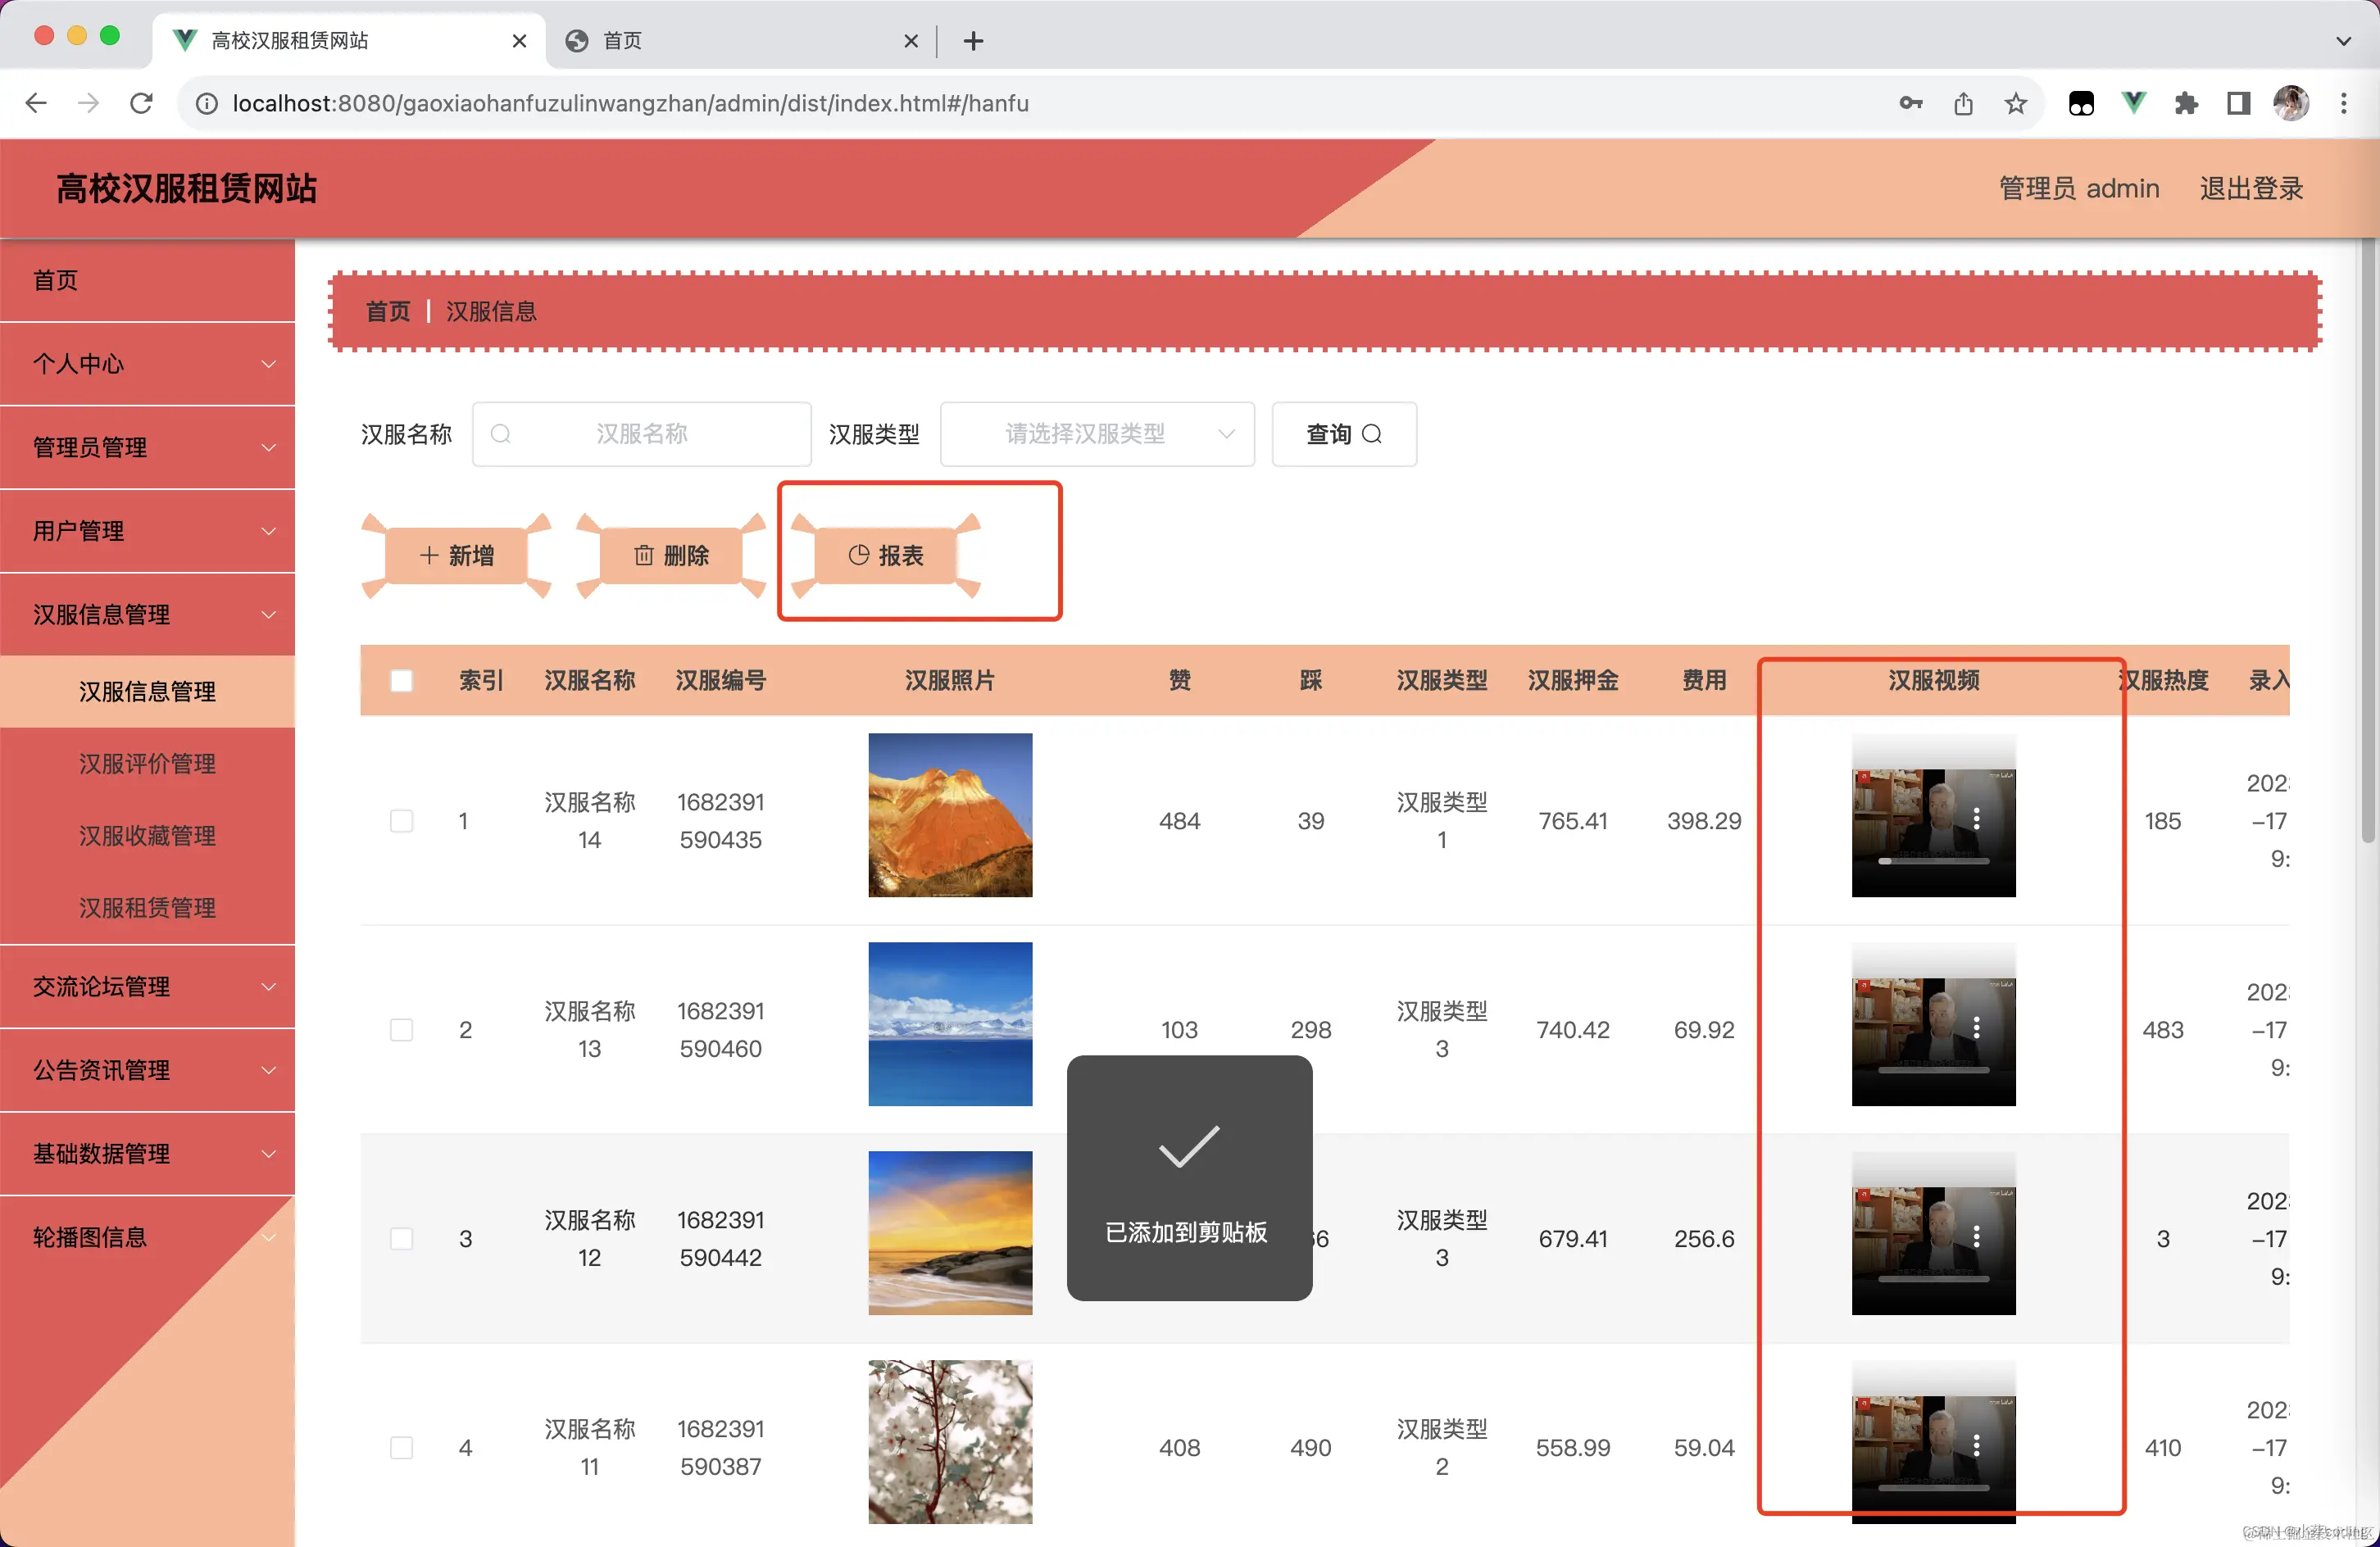
Task: Click the browser extensions puzzle icon
Action: pos(2186,103)
